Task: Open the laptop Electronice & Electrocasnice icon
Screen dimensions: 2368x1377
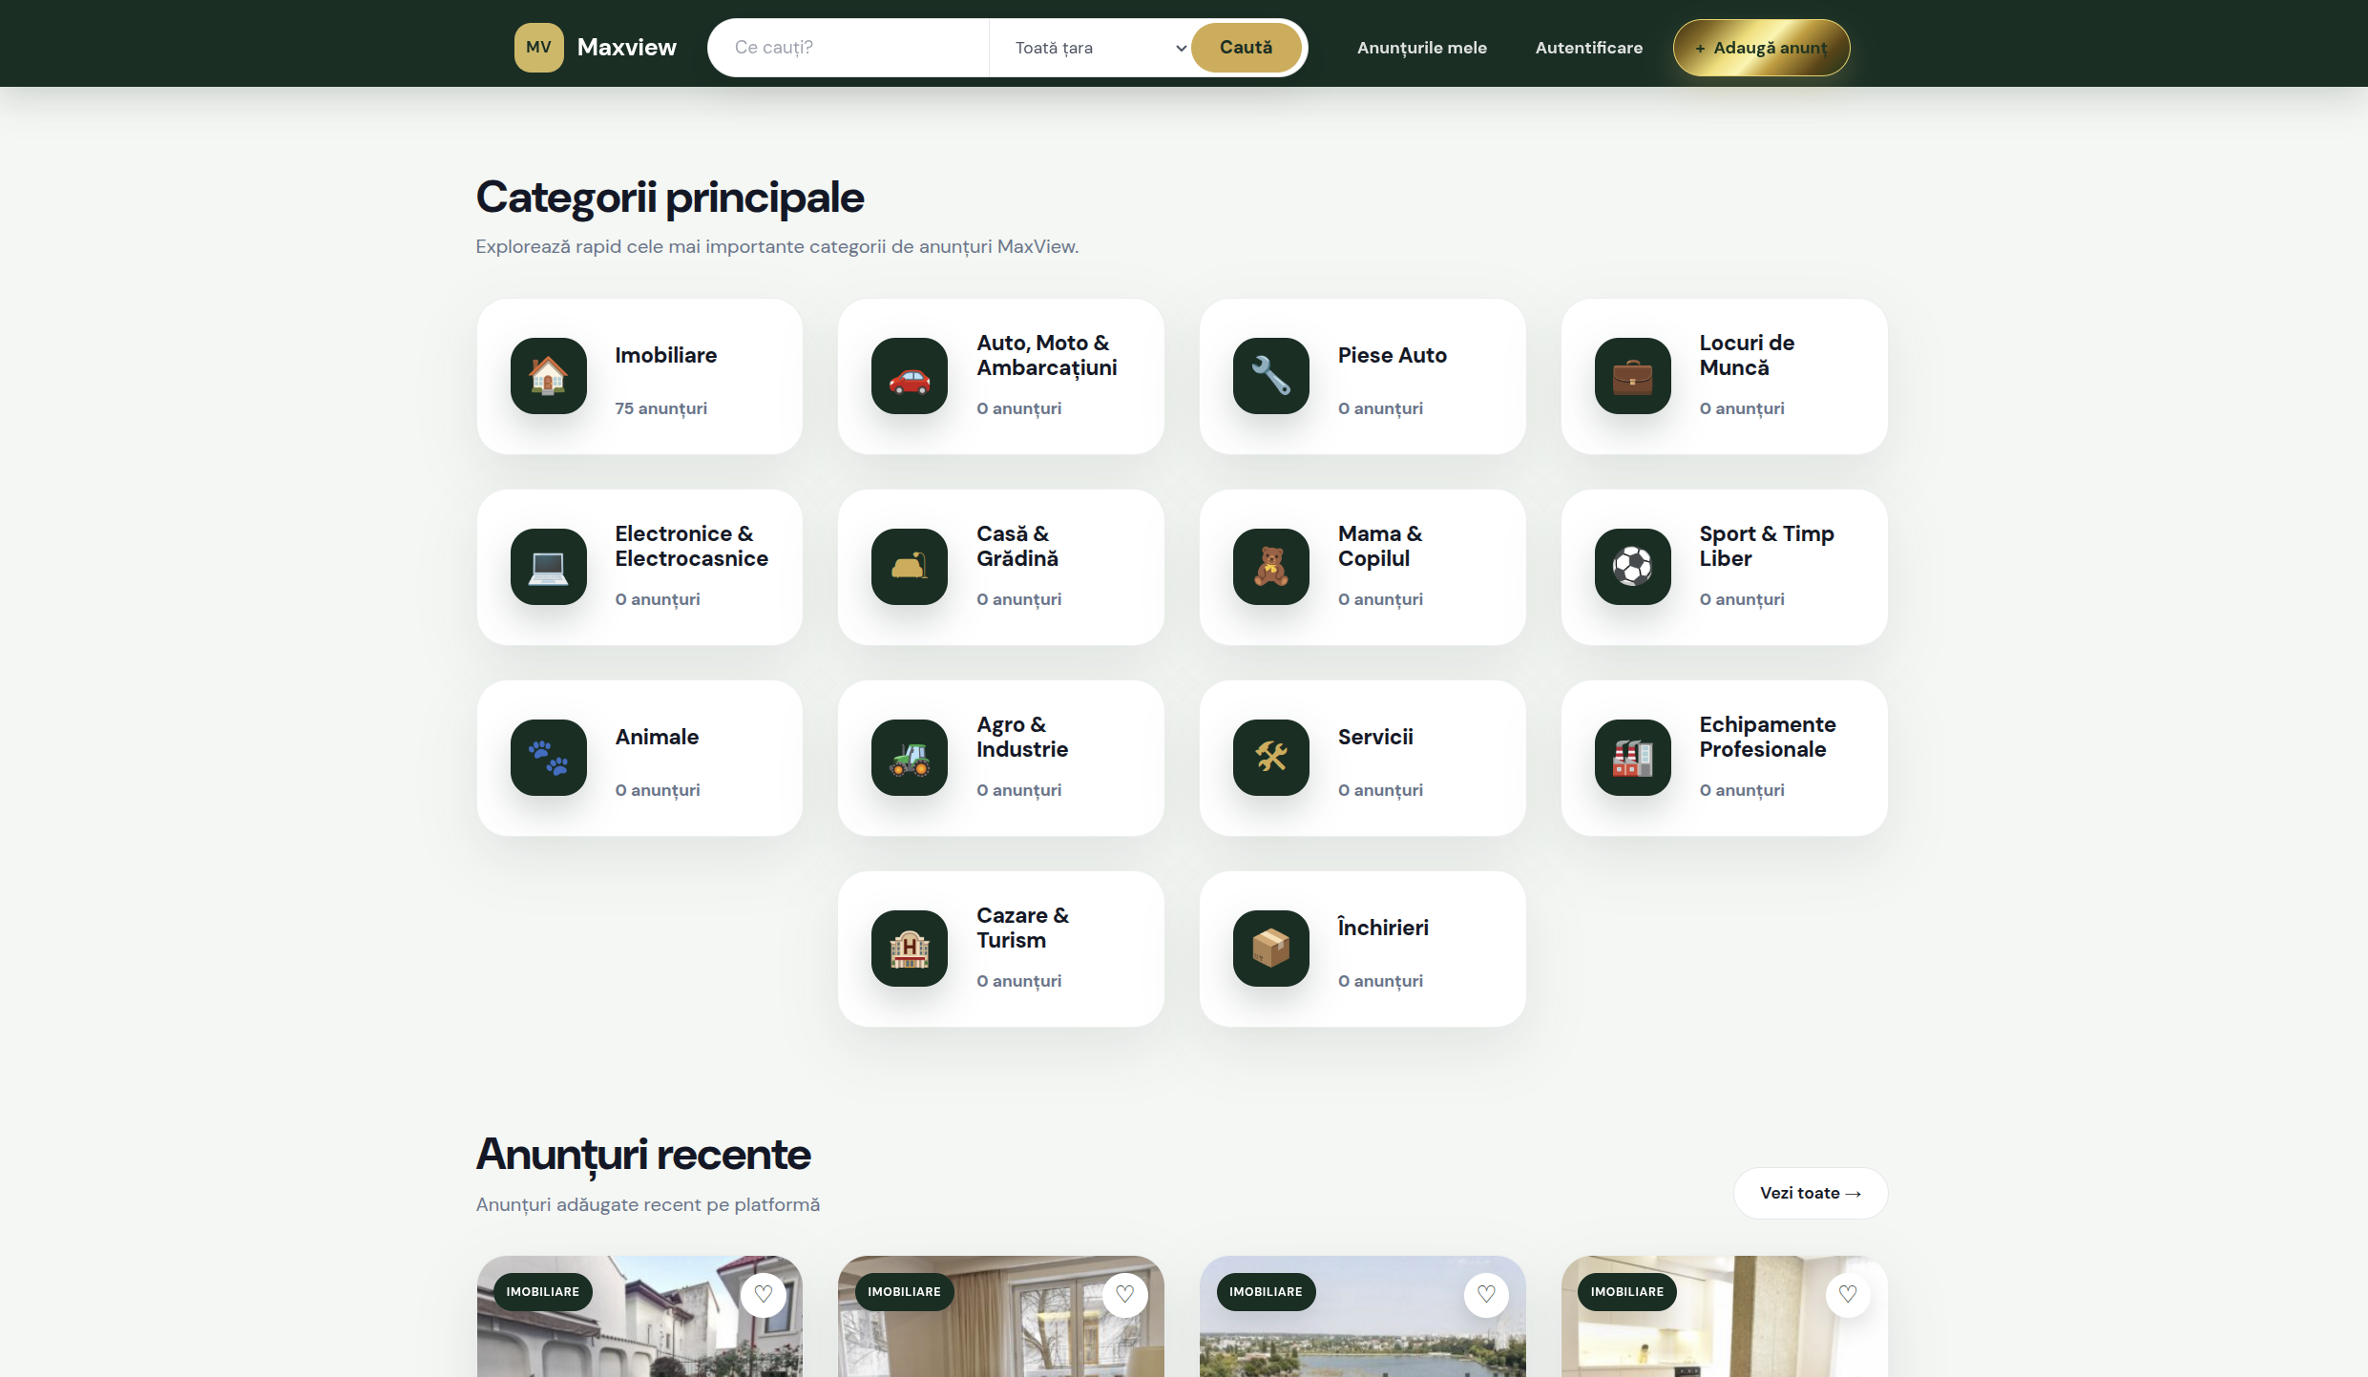Action: click(x=548, y=567)
